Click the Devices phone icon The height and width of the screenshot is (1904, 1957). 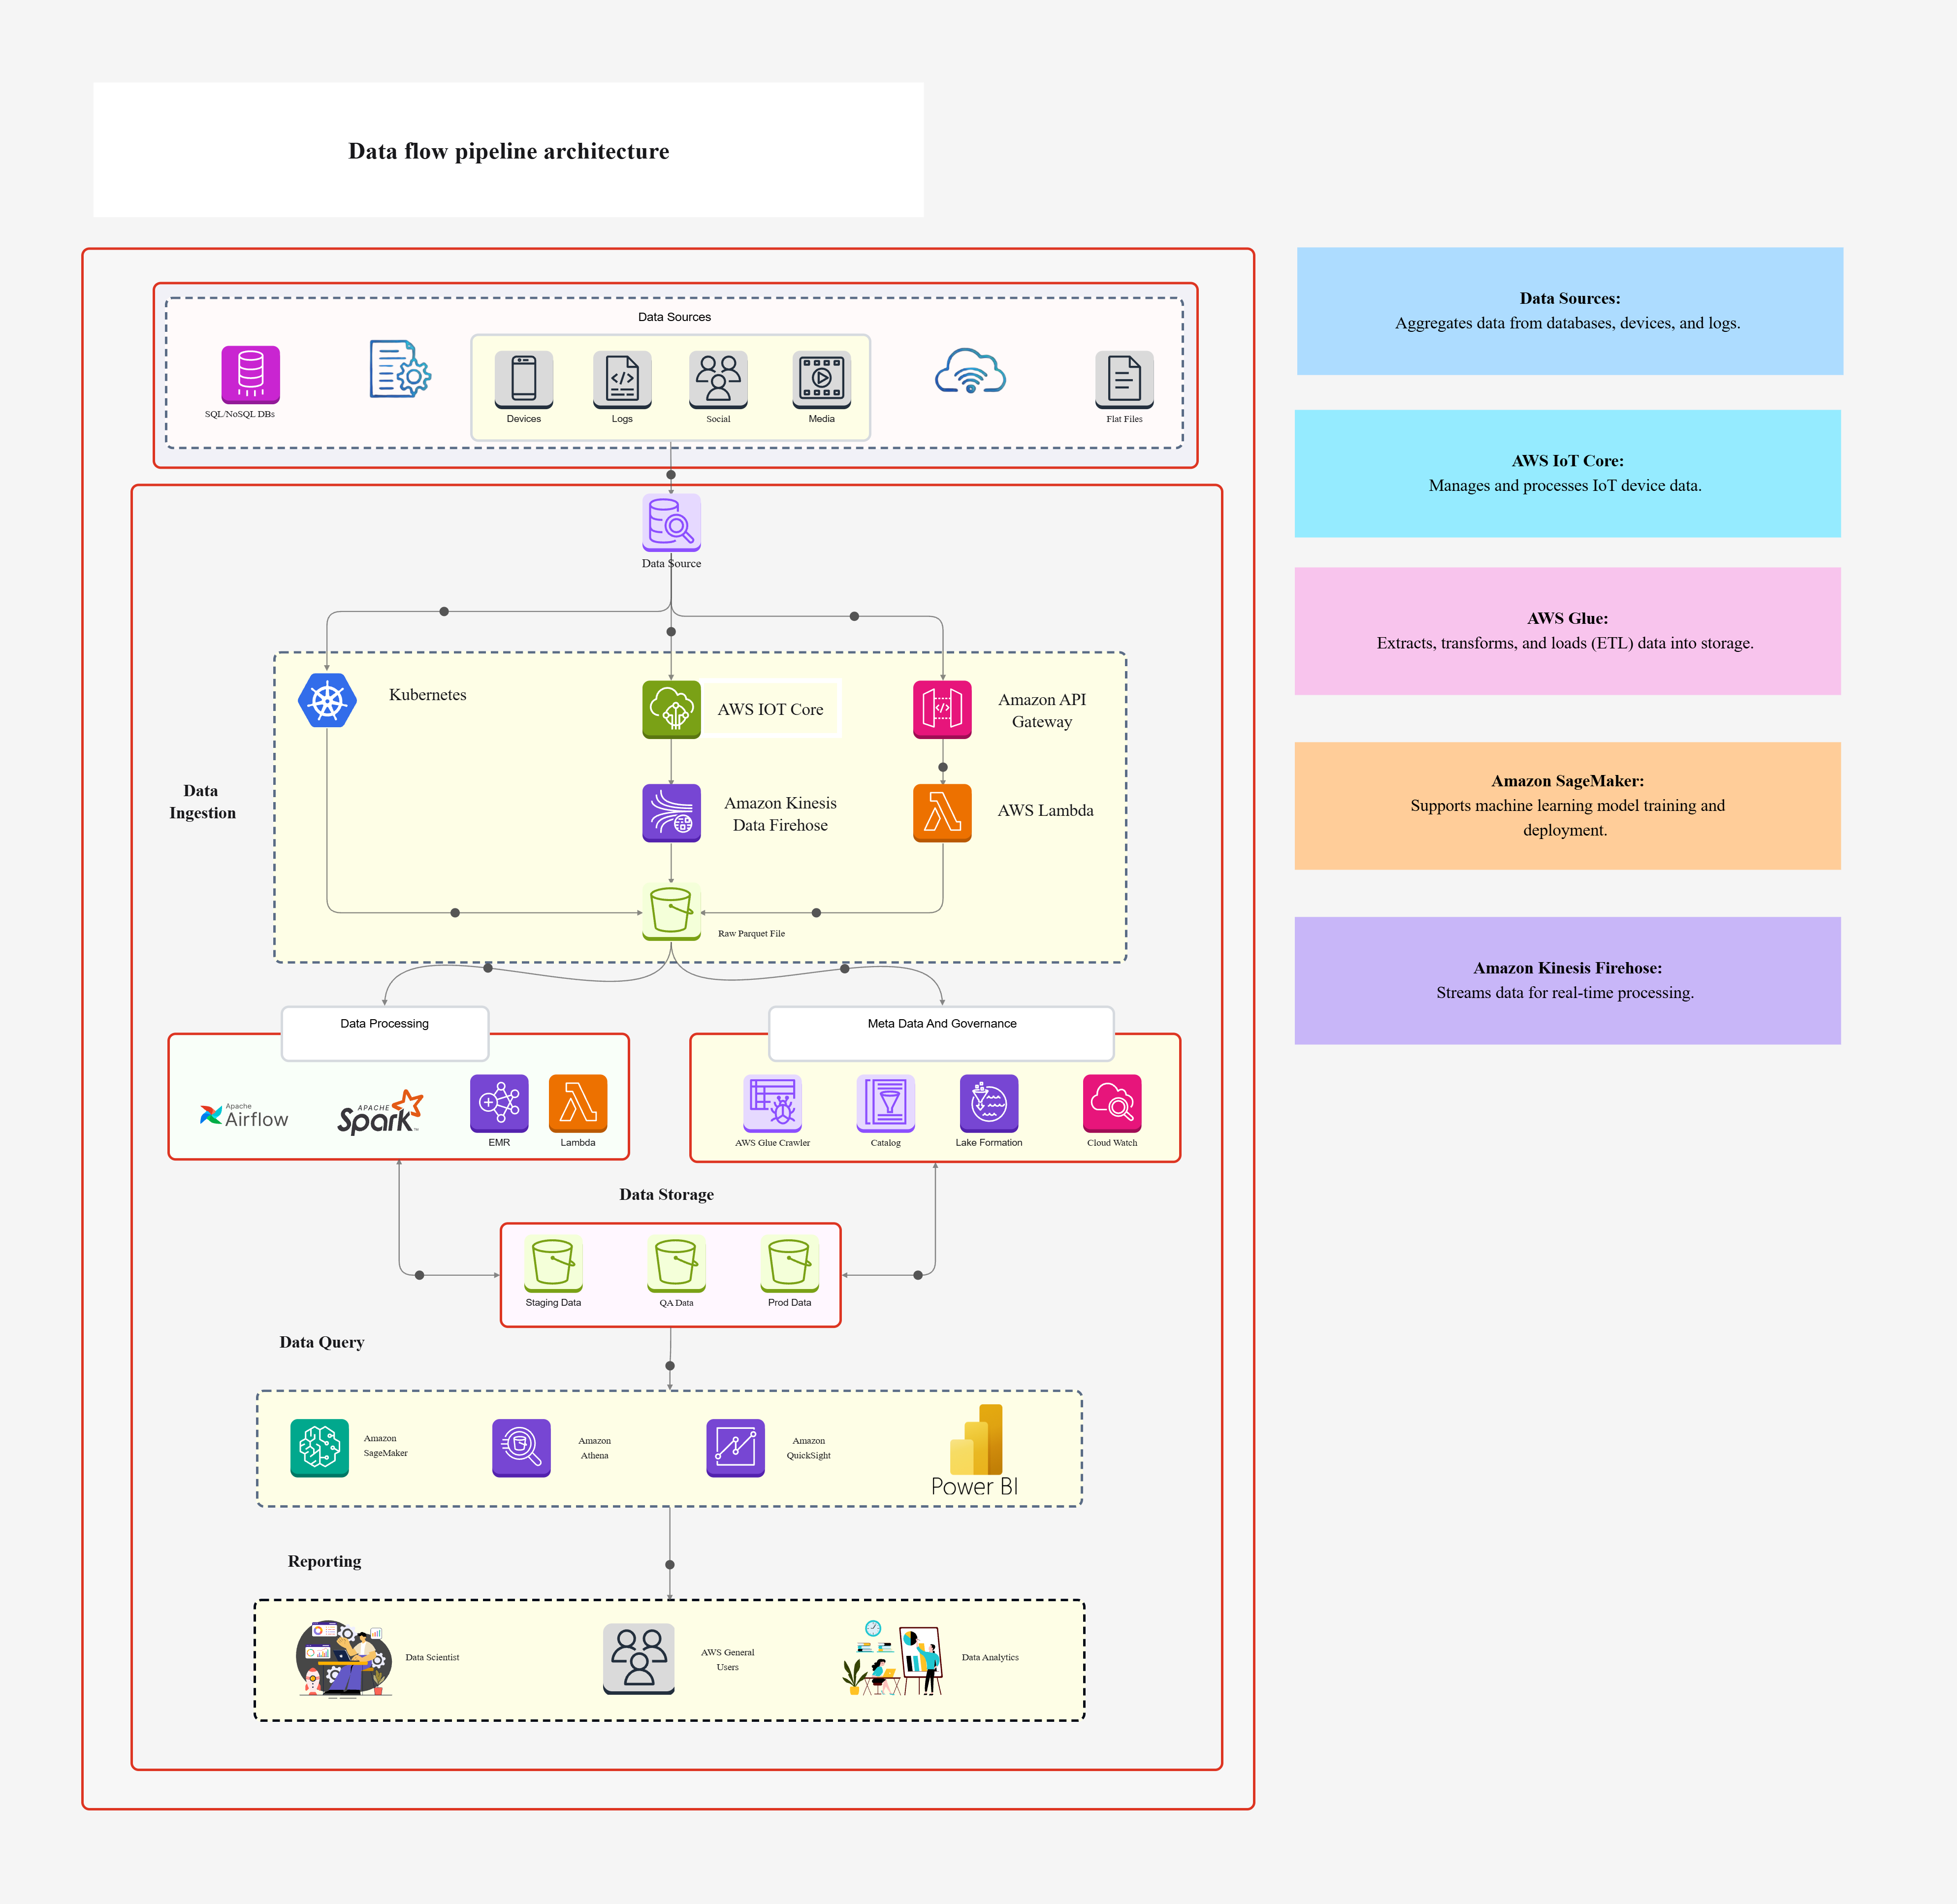(524, 379)
